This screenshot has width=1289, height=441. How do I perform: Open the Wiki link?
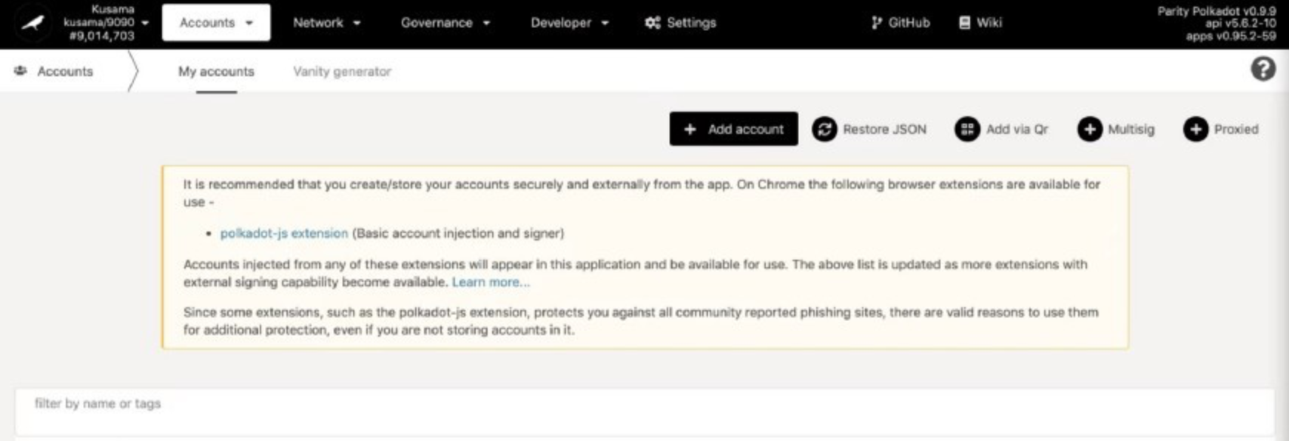pyautogui.click(x=980, y=23)
